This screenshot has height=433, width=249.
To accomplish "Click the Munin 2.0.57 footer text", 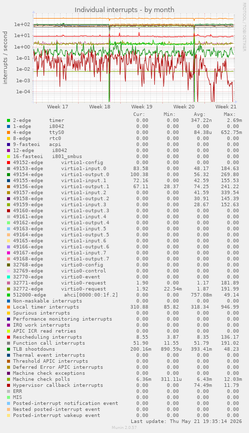I will 124,427.
